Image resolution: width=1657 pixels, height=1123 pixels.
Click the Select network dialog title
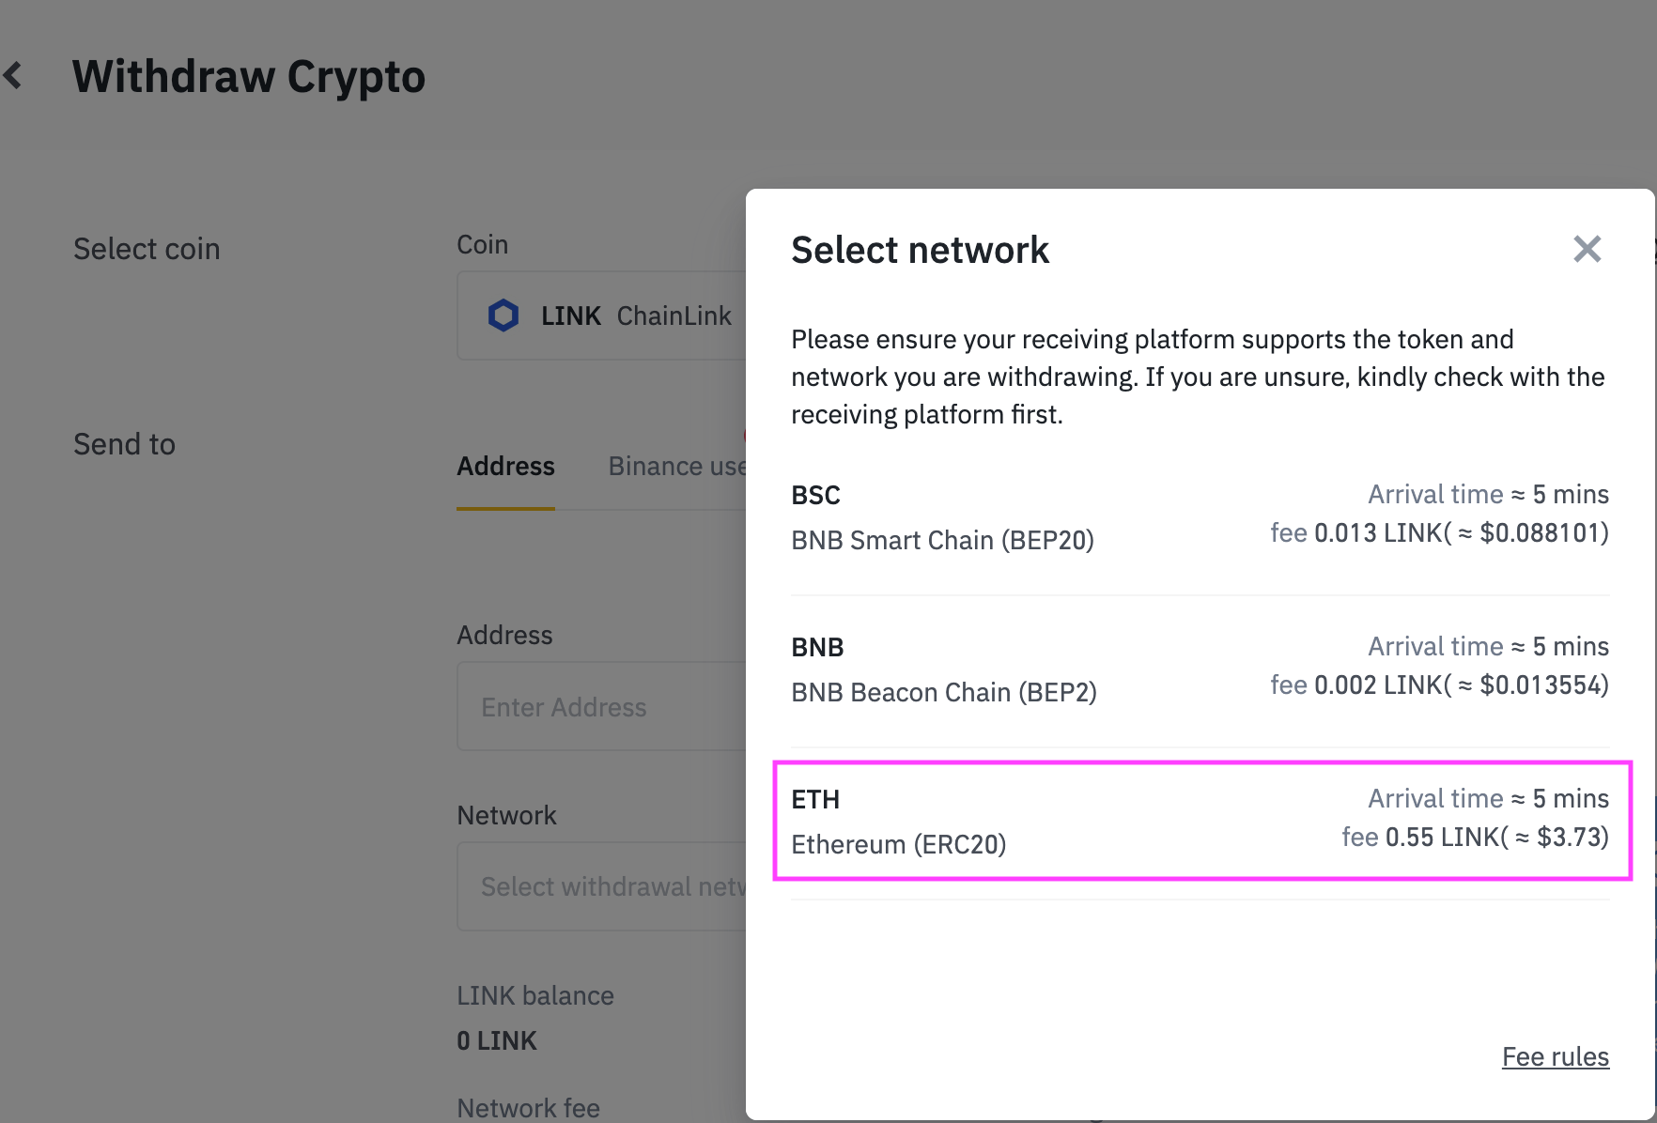point(920,250)
